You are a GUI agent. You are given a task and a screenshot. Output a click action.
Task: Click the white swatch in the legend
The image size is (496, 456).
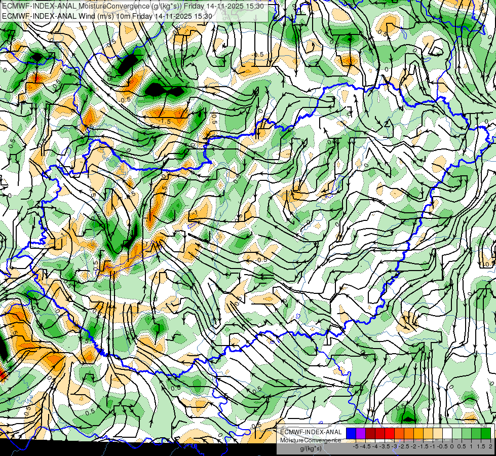(447, 433)
